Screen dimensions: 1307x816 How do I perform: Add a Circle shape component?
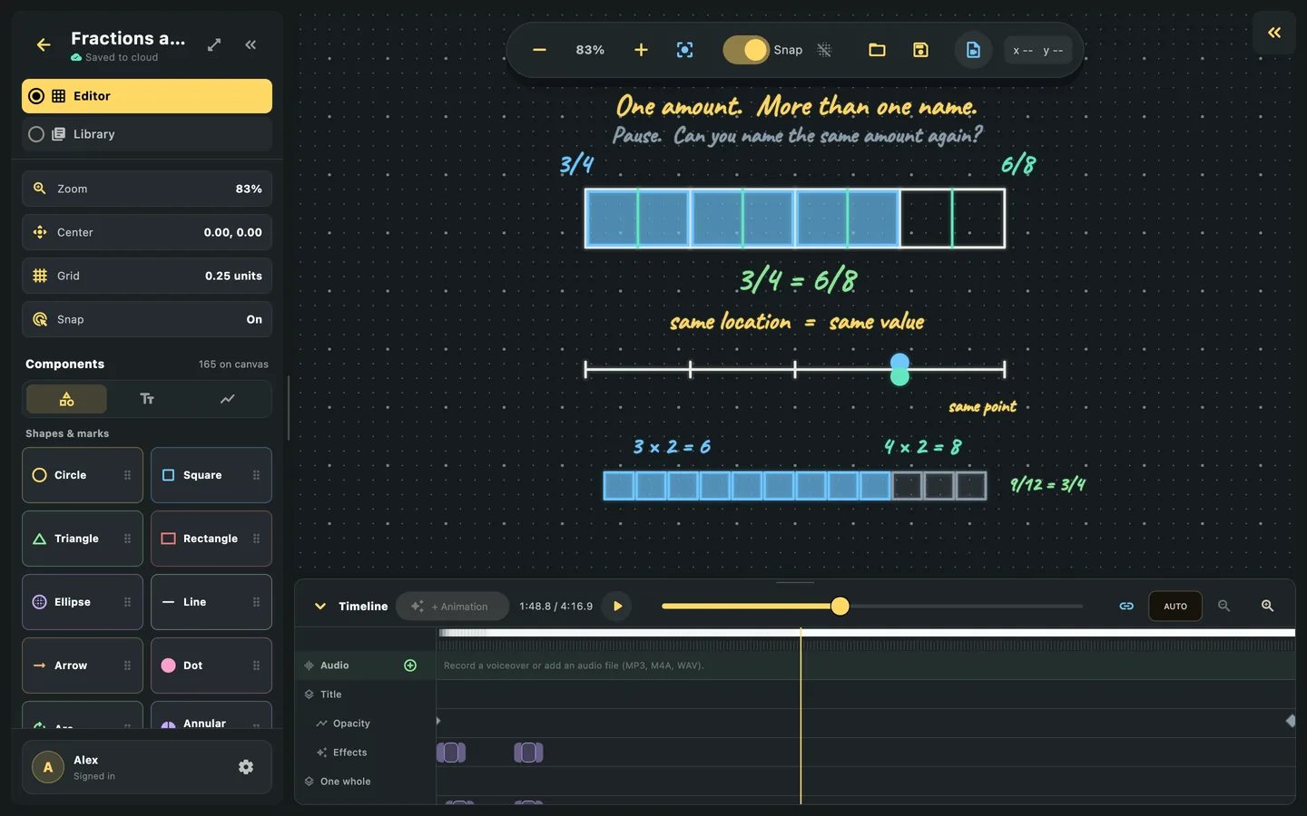coord(83,475)
